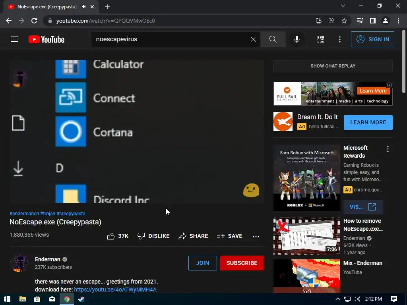Open Full Sail airplane logo ad
Image resolution: width=407 pixels, height=305 pixels.
pos(283,122)
